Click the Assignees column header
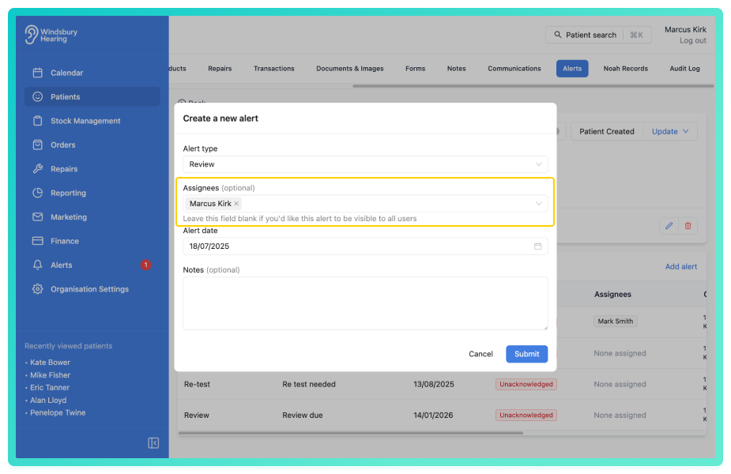 point(612,294)
